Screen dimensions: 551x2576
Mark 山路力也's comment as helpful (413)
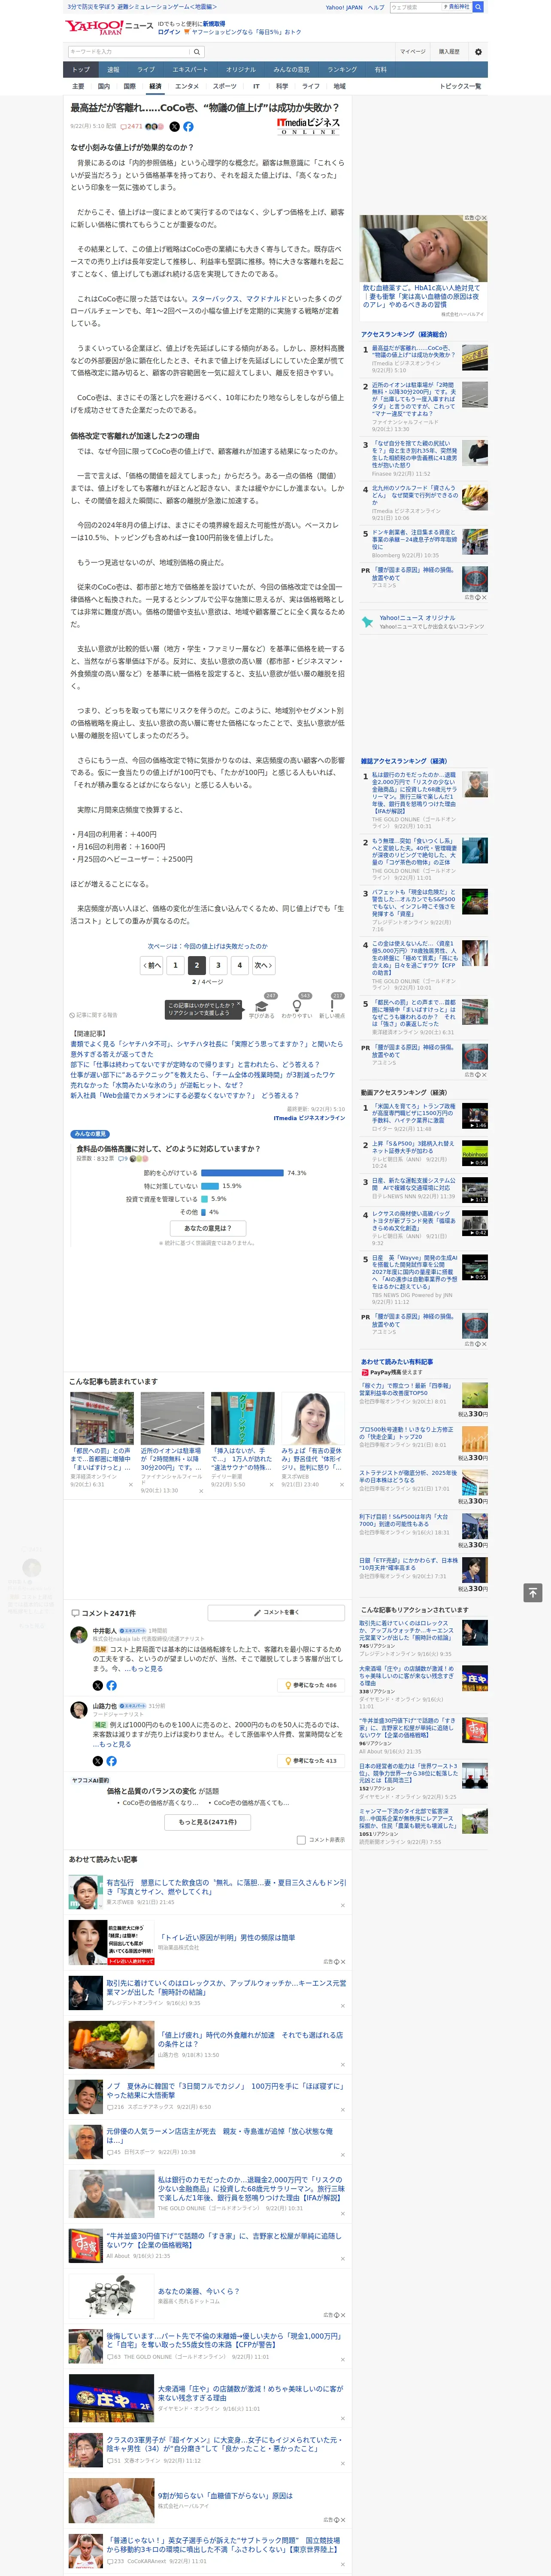[x=311, y=1761]
